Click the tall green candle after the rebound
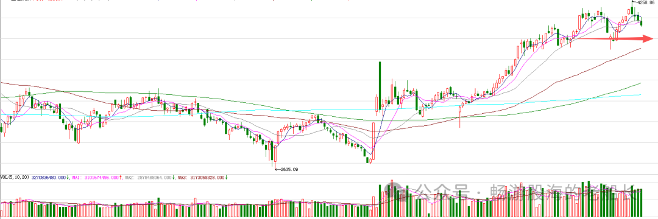 click(x=380, y=86)
